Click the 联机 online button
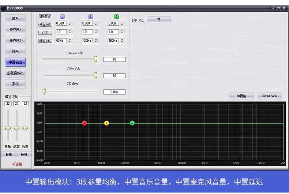 click(9, 154)
